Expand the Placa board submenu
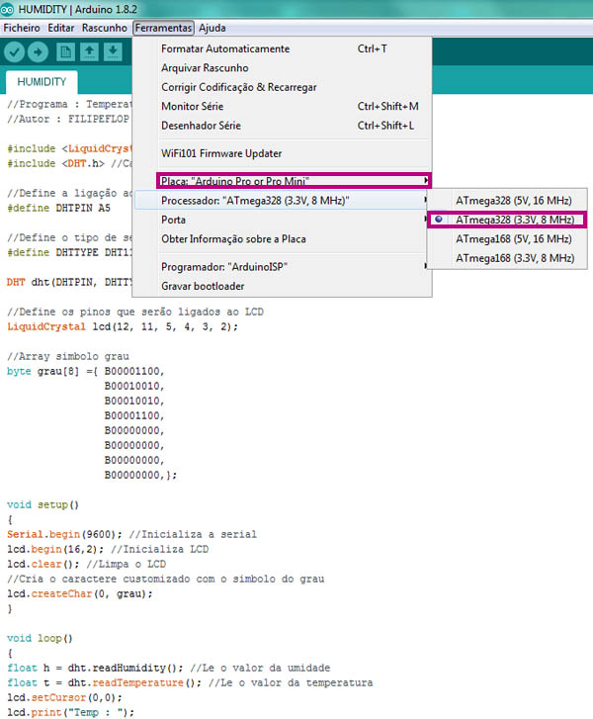 point(294,181)
